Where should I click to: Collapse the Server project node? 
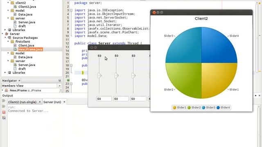click(x=2, y=34)
